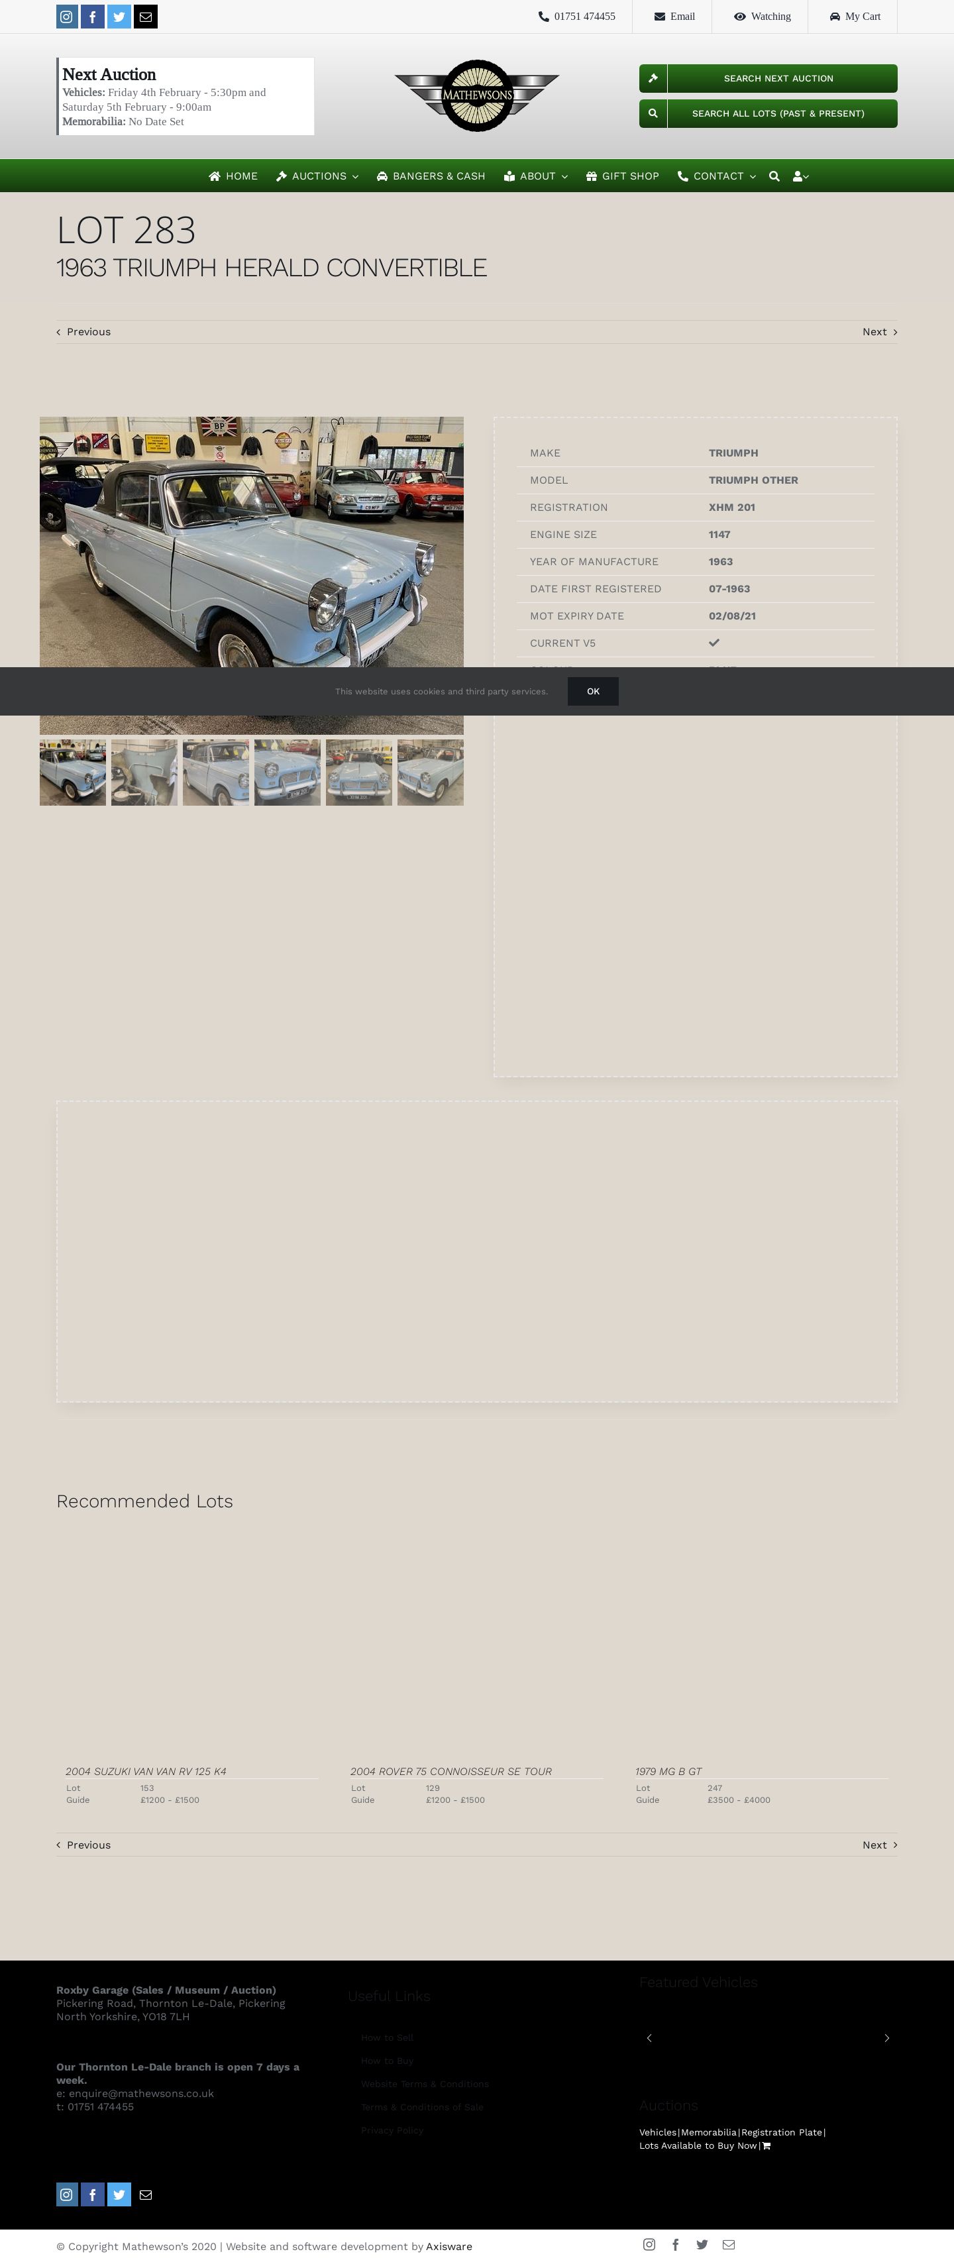Open Axisware link in copyright bar
This screenshot has height=2264, width=954.
[x=449, y=2246]
